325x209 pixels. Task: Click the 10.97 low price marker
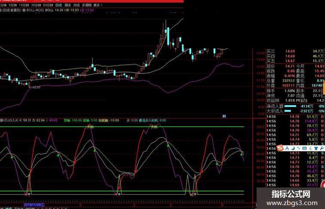tap(36, 87)
